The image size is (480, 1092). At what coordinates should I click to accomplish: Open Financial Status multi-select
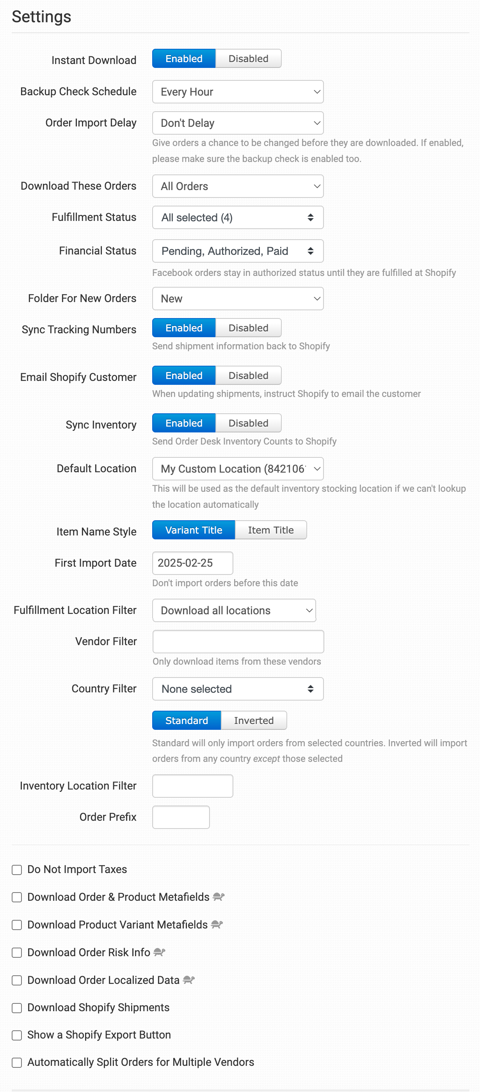click(238, 251)
